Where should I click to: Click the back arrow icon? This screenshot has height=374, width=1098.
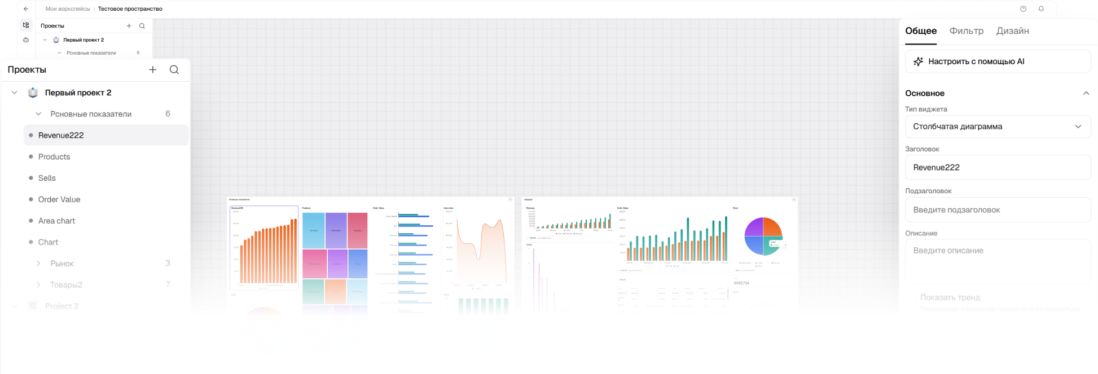click(26, 9)
